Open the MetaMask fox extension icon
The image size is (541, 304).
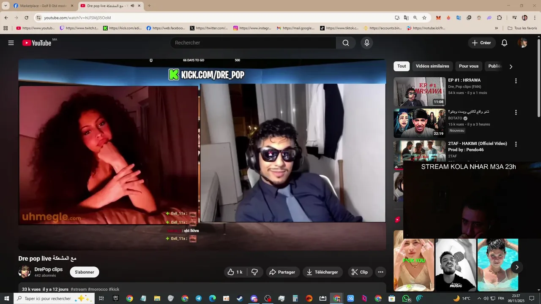click(x=438, y=18)
